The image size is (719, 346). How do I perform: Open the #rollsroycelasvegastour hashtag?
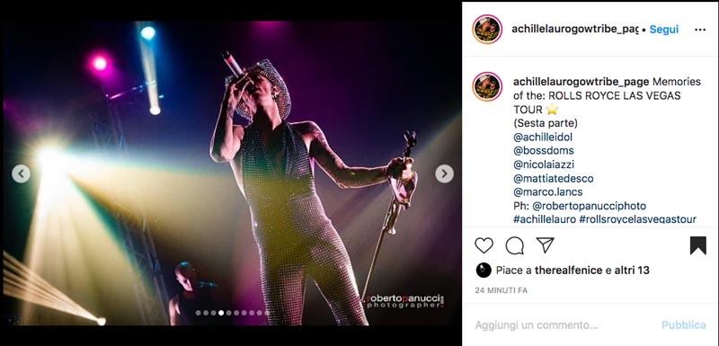tap(638, 219)
